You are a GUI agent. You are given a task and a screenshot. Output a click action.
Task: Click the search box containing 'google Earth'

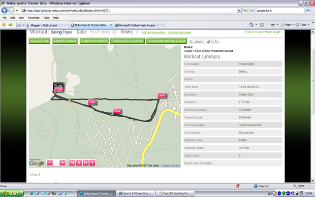(x=280, y=10)
